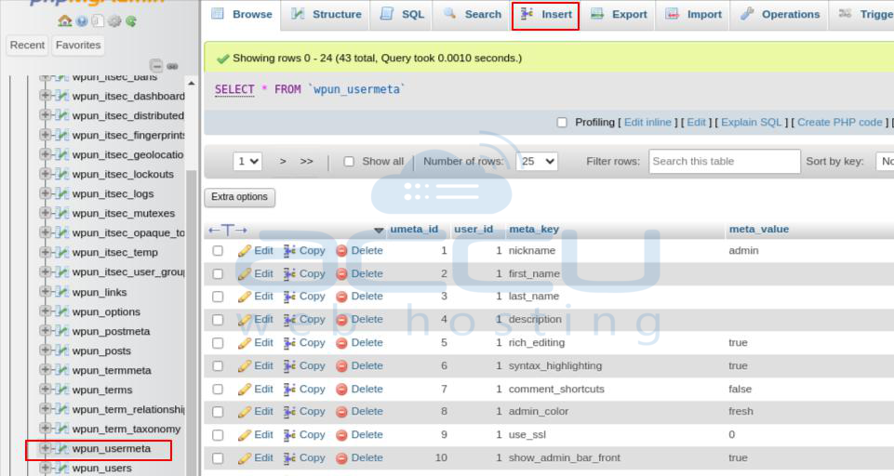Open the Insert tab
The image size is (894, 476).
click(x=546, y=16)
